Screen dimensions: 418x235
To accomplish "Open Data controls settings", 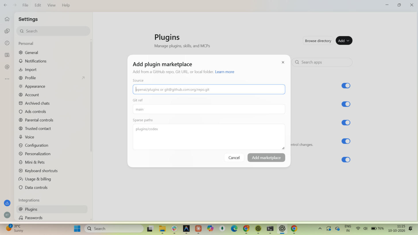I will [x=52, y=188].
